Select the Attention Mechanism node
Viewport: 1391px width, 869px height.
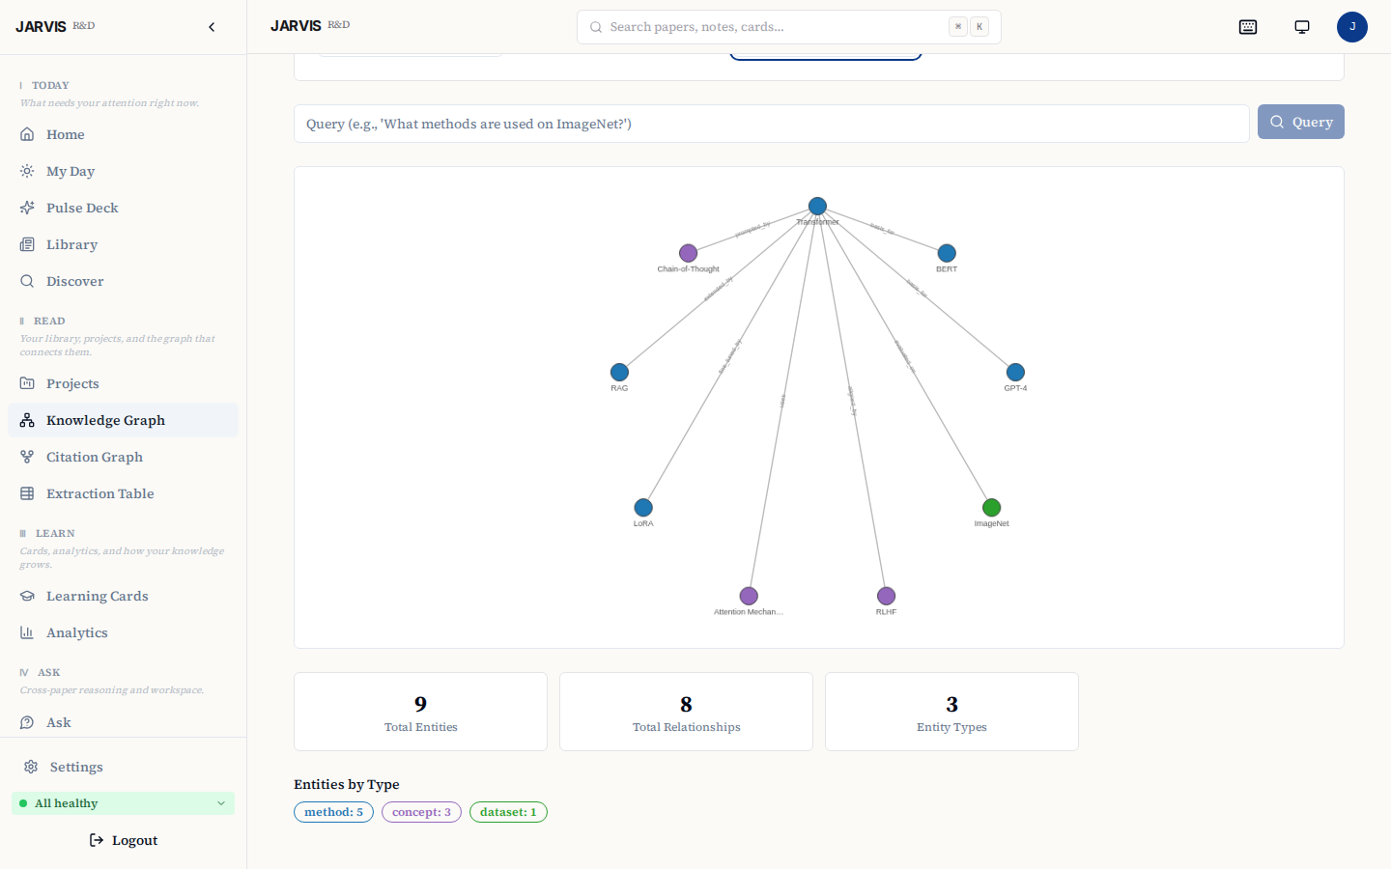coord(749,596)
